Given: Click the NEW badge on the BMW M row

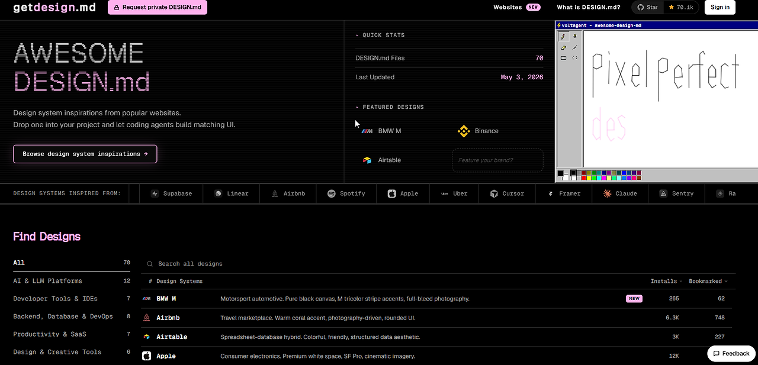Looking at the screenshot, I should [x=634, y=299].
